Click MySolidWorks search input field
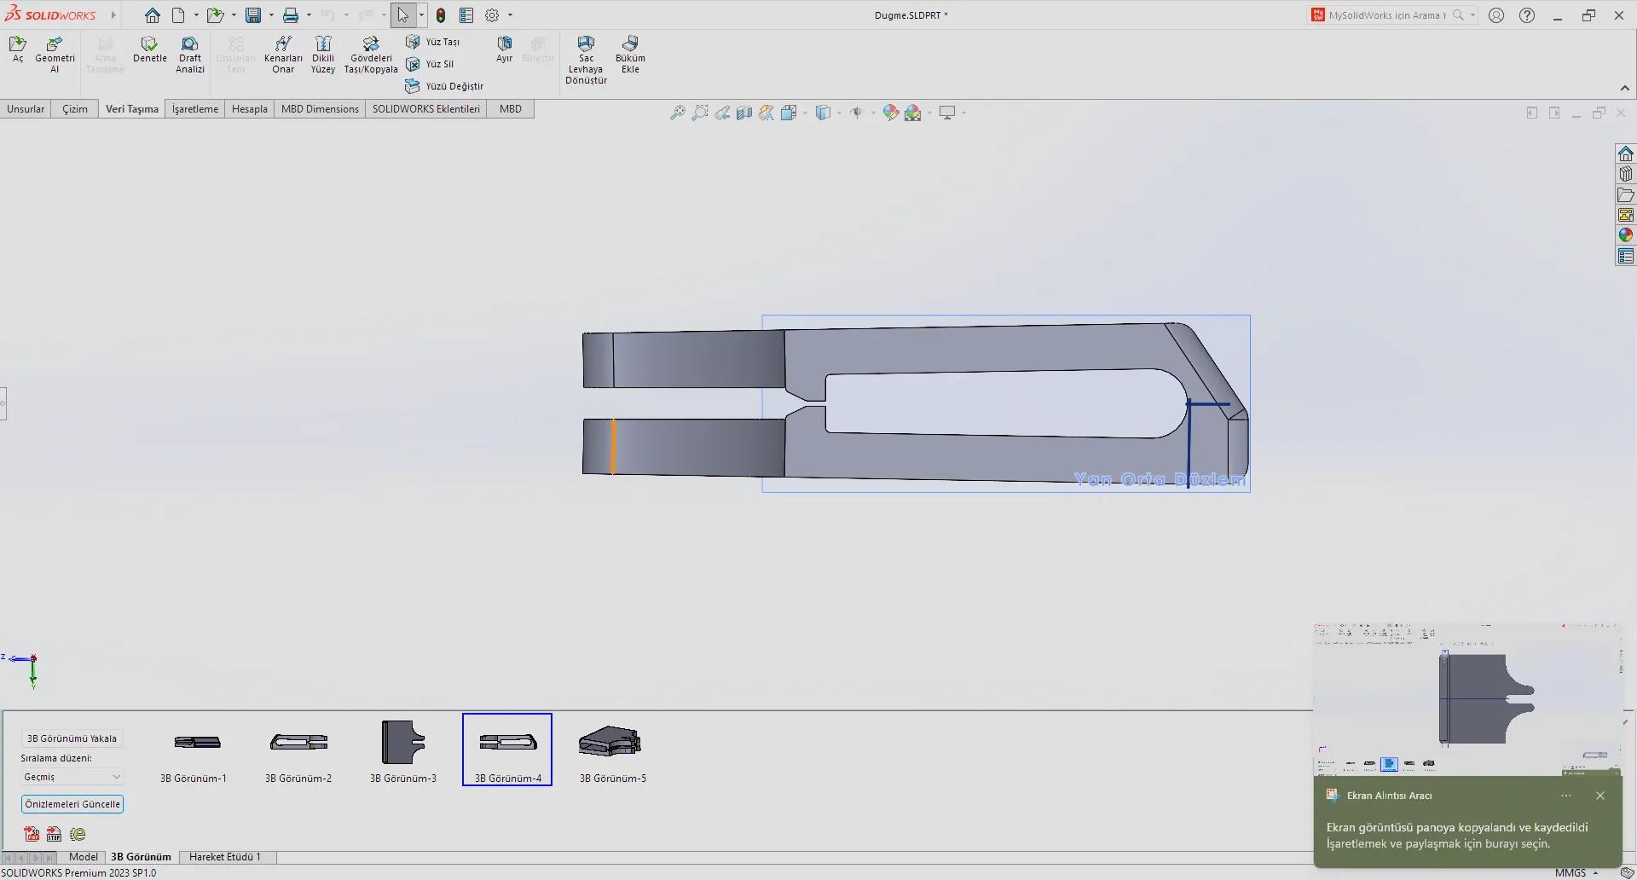The height and width of the screenshot is (880, 1637). pos(1385,15)
